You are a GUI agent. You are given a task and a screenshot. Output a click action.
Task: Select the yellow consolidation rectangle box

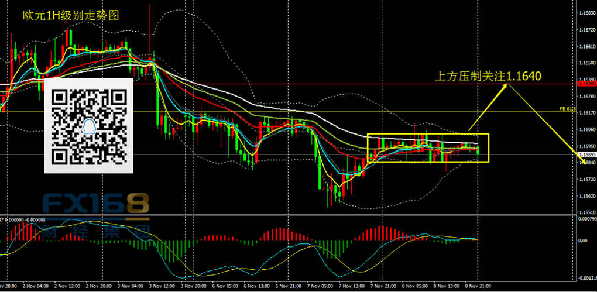tap(427, 135)
